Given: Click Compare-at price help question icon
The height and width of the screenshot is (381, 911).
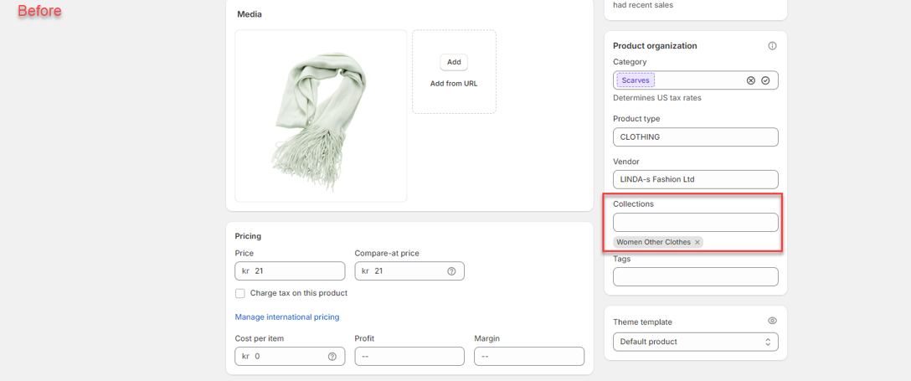Looking at the screenshot, I should (x=451, y=271).
